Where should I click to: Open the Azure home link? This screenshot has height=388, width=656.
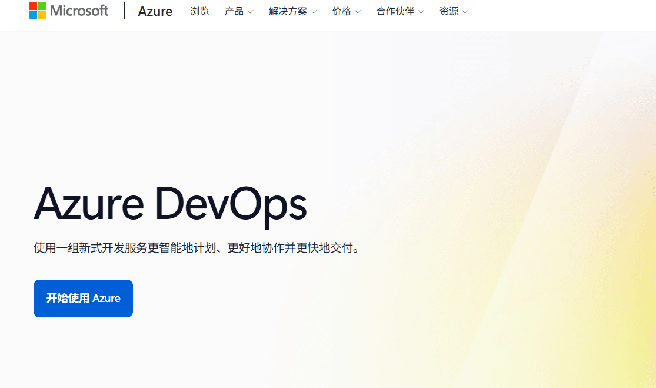(155, 11)
